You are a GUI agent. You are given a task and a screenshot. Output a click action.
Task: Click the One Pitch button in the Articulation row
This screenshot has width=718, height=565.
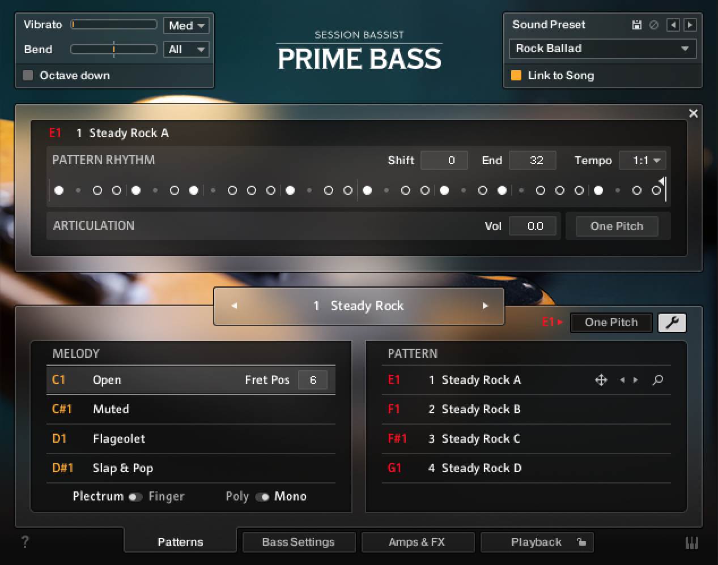[x=617, y=226]
